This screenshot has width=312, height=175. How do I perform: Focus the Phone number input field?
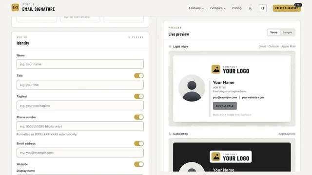tap(80, 126)
